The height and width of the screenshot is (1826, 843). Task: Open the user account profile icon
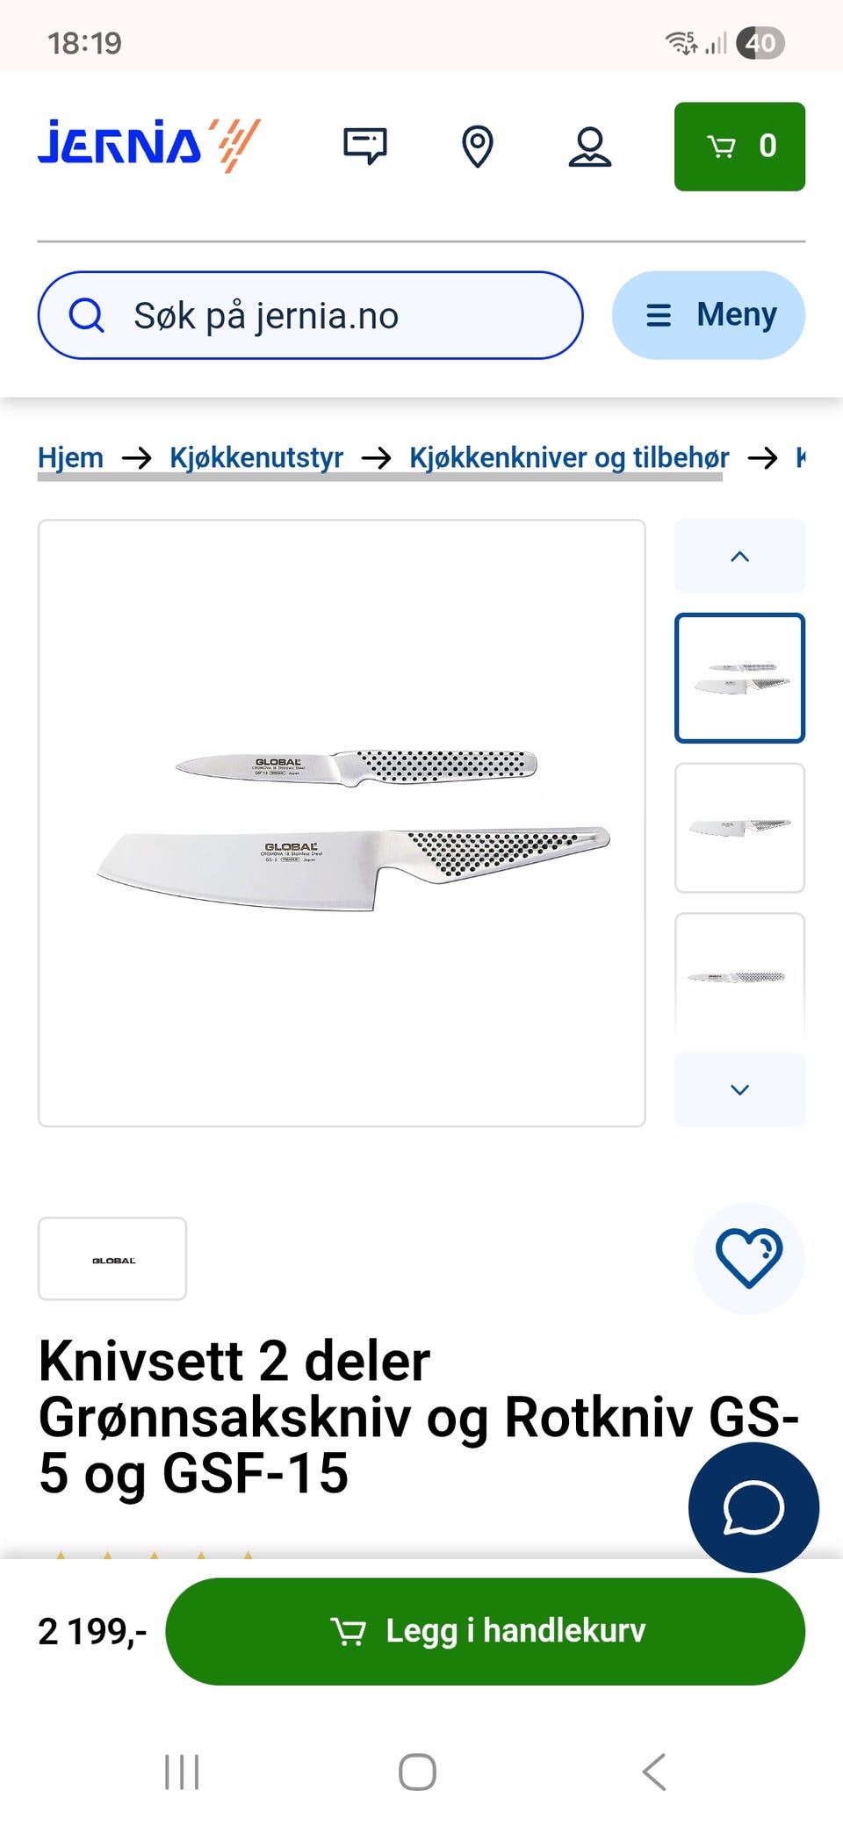click(x=590, y=147)
